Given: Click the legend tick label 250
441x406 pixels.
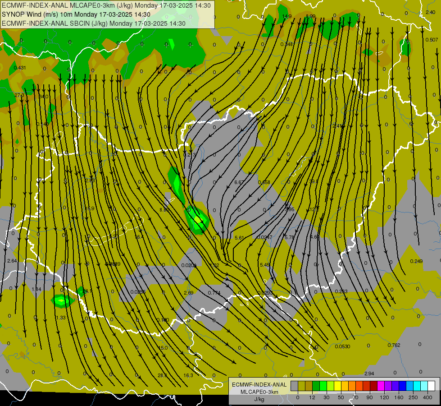Looking at the screenshot, I should tap(413, 397).
